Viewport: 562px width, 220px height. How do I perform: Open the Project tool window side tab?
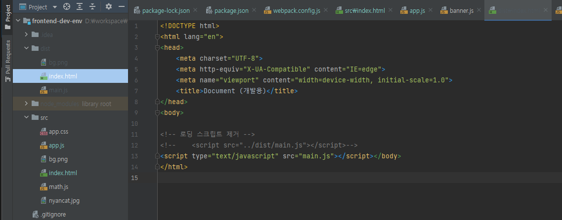pyautogui.click(x=7, y=16)
